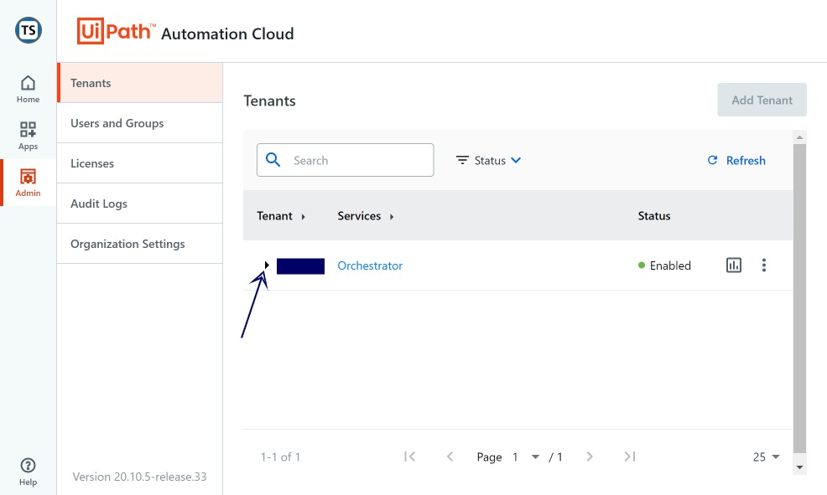Expand the tenant row triangle

(267, 265)
